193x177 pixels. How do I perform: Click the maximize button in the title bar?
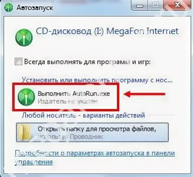point(155,5)
